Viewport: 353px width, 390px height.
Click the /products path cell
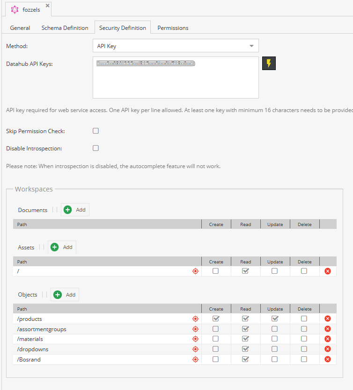107,319
